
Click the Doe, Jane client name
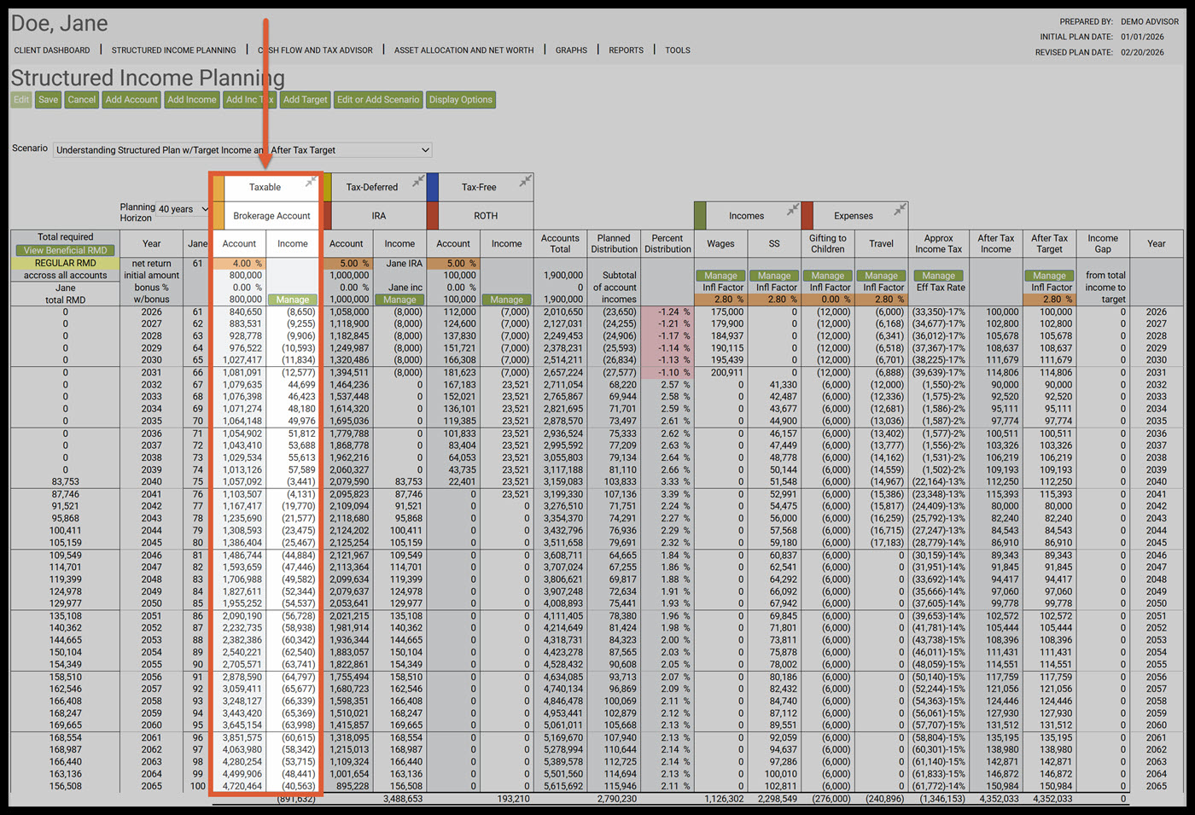[x=59, y=23]
